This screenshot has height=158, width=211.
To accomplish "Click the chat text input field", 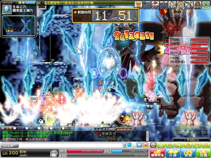I will pos(70,145).
